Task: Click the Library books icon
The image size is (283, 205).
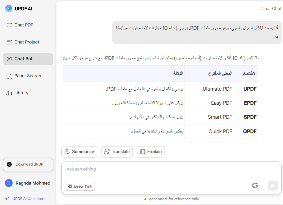Action: click(x=9, y=93)
